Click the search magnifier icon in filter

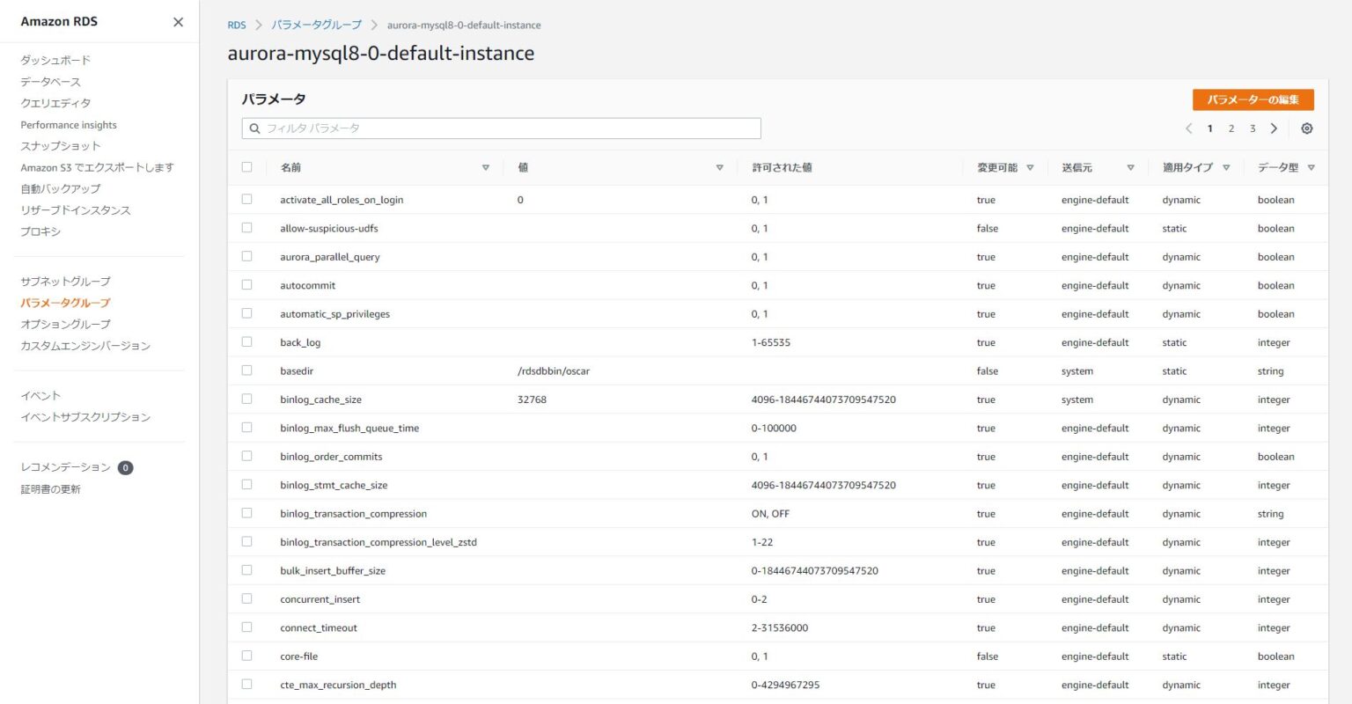[x=254, y=128]
